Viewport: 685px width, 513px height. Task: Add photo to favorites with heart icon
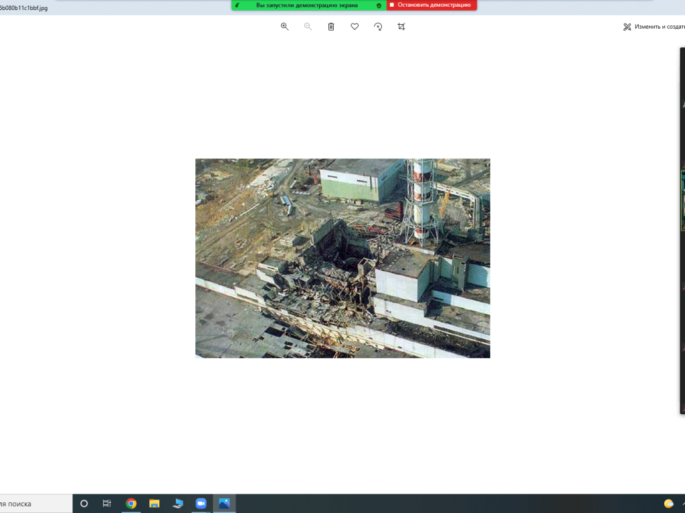pyautogui.click(x=355, y=27)
